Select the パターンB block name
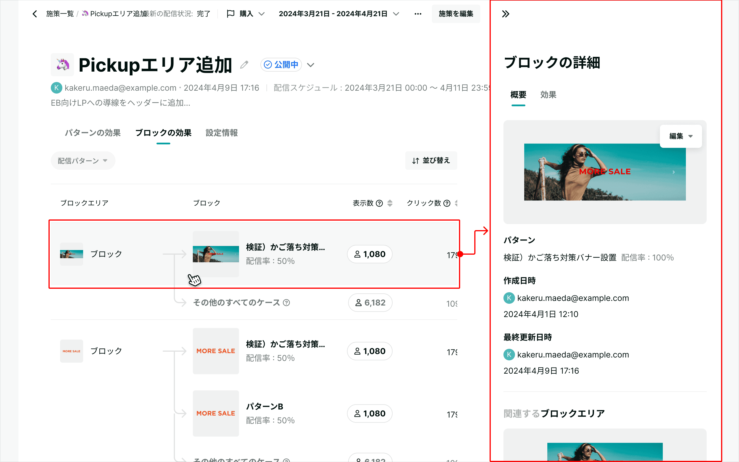 coord(265,407)
